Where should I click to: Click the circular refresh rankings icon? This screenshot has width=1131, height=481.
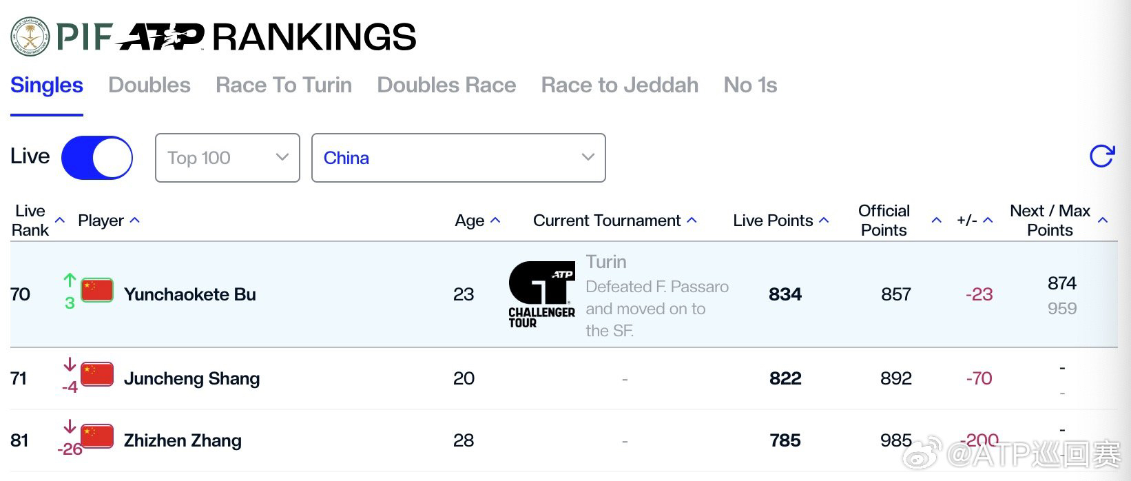(1102, 156)
